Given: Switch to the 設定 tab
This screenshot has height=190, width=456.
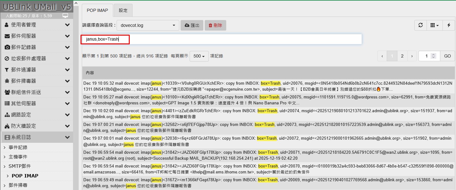Looking at the screenshot, I should (123, 10).
